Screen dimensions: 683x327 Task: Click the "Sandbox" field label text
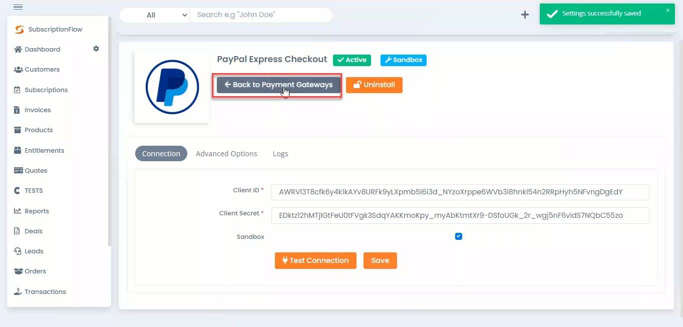250,237
